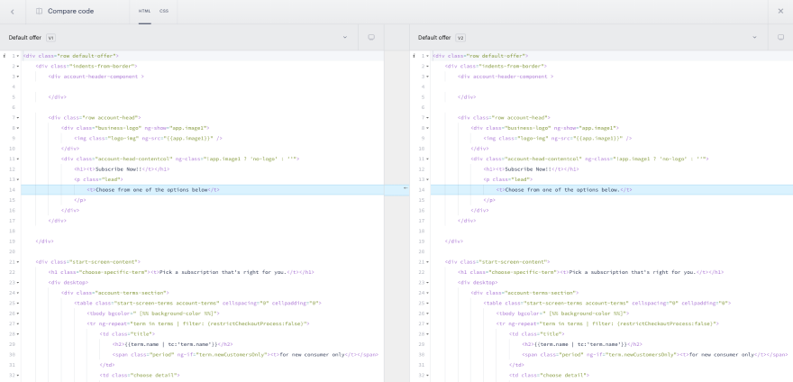Go back using the top-left arrow
The width and height of the screenshot is (793, 382).
pos(13,11)
